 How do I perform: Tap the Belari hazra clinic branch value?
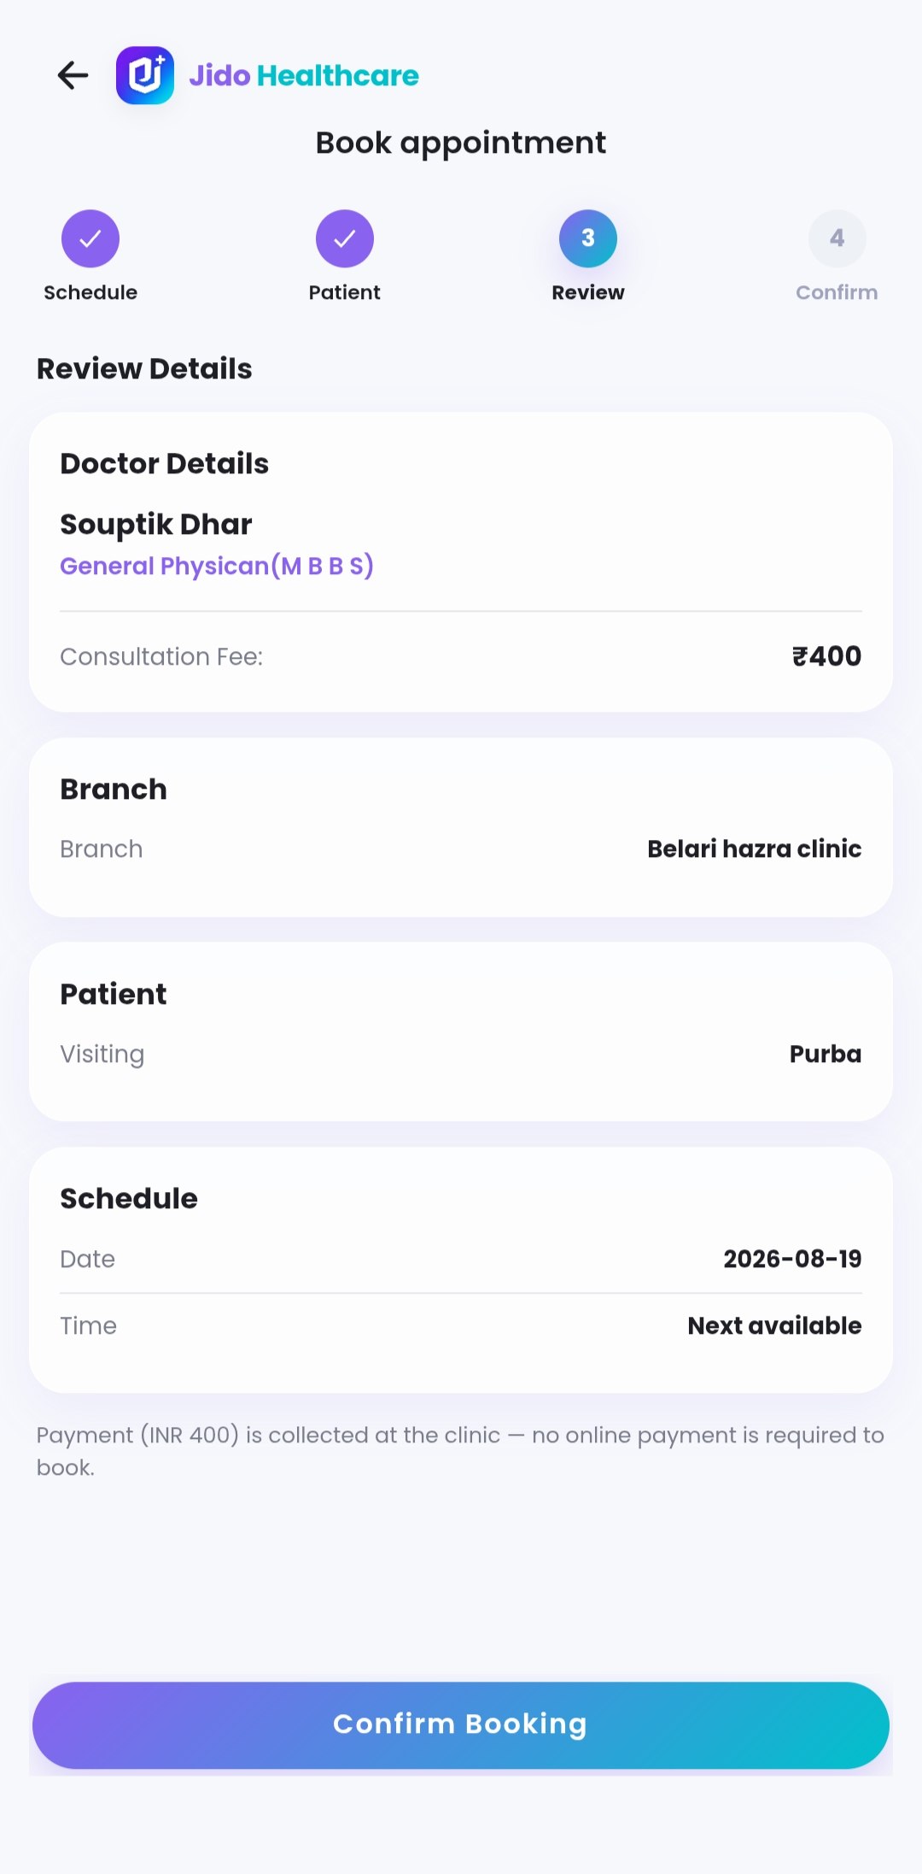click(x=755, y=849)
